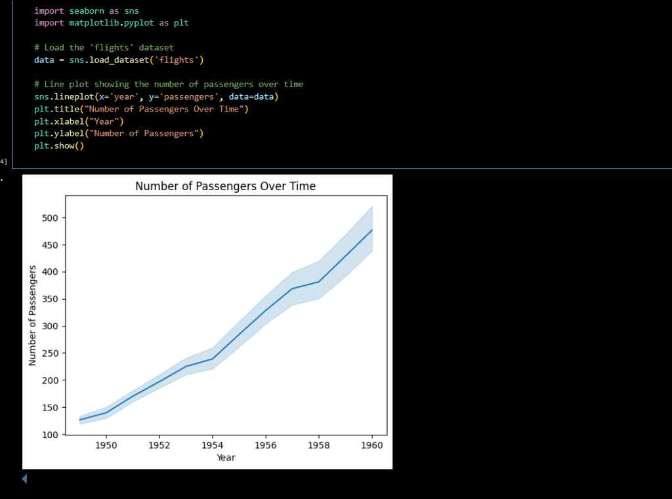Click the 1960 tick label on x-axis
This screenshot has width=672, height=499.
(372, 445)
